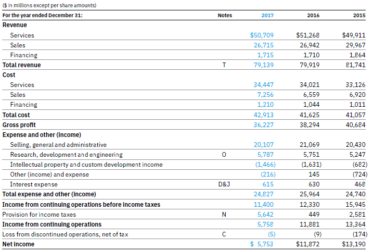Image resolution: width=373 pixels, height=250 pixels.
Task: Open note N for Provision for income taxes
Action: pyautogui.click(x=224, y=215)
